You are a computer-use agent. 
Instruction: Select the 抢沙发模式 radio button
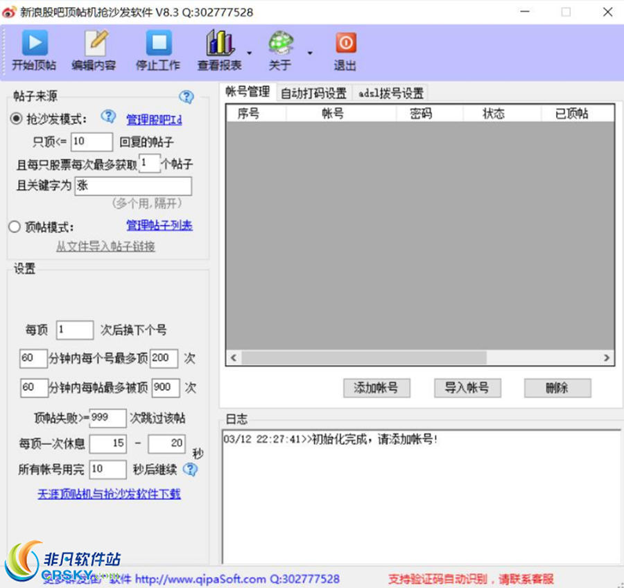point(15,118)
